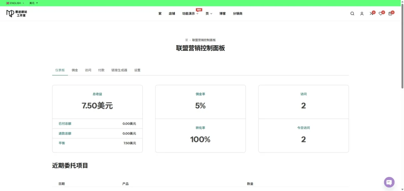Image resolution: width=404 pixels, height=191 pixels.
Task: Open the compare products icon
Action: [x=371, y=14]
